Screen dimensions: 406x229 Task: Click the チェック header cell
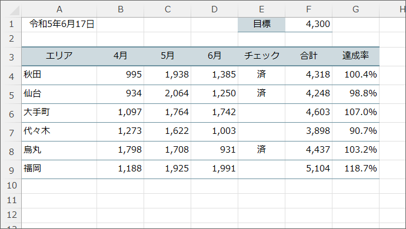tap(261, 56)
